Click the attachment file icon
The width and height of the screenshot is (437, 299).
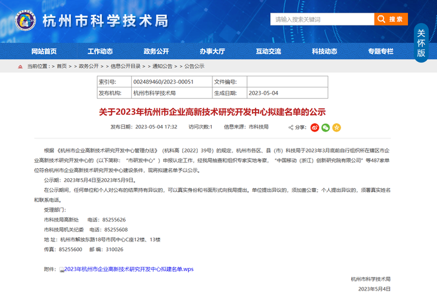61,269
